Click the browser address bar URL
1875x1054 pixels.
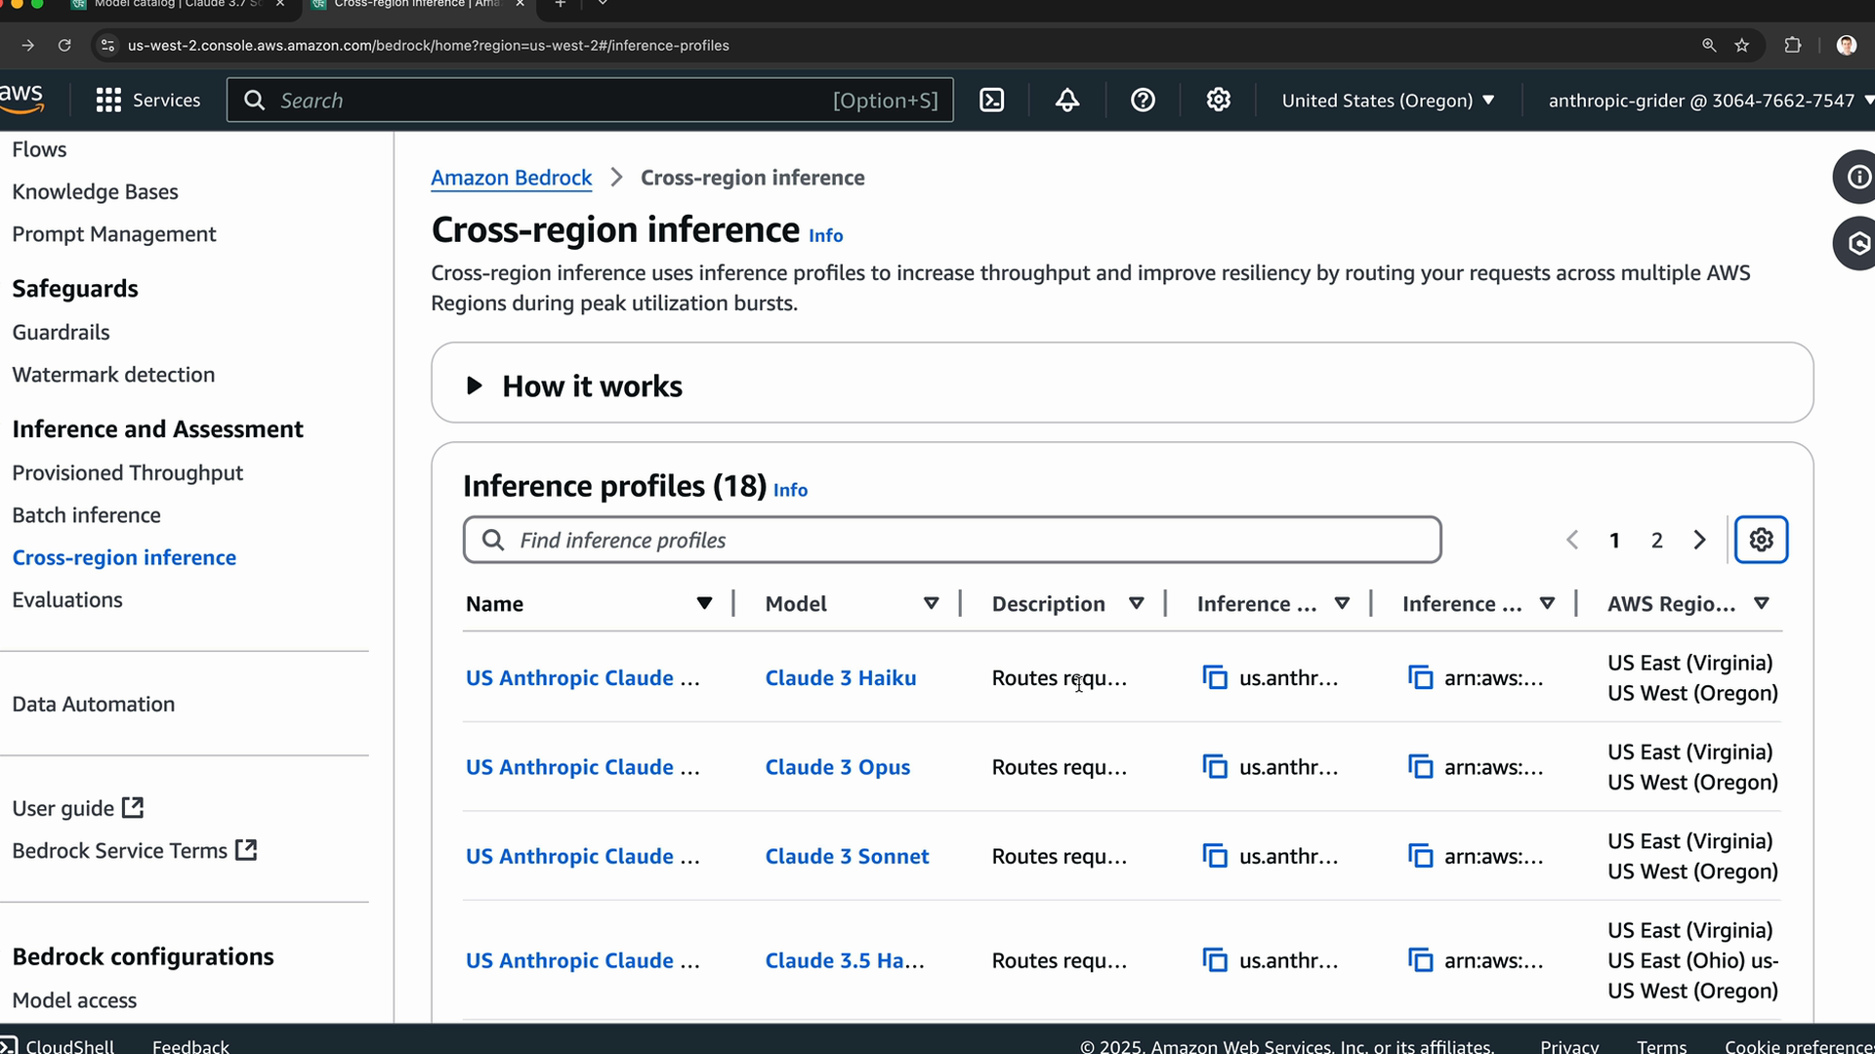(428, 45)
